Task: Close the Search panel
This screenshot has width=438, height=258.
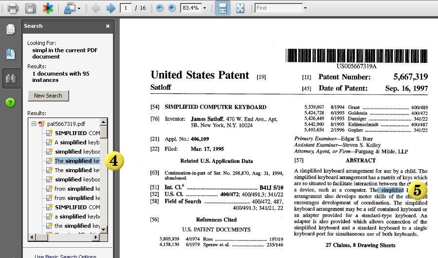Action: (108, 26)
